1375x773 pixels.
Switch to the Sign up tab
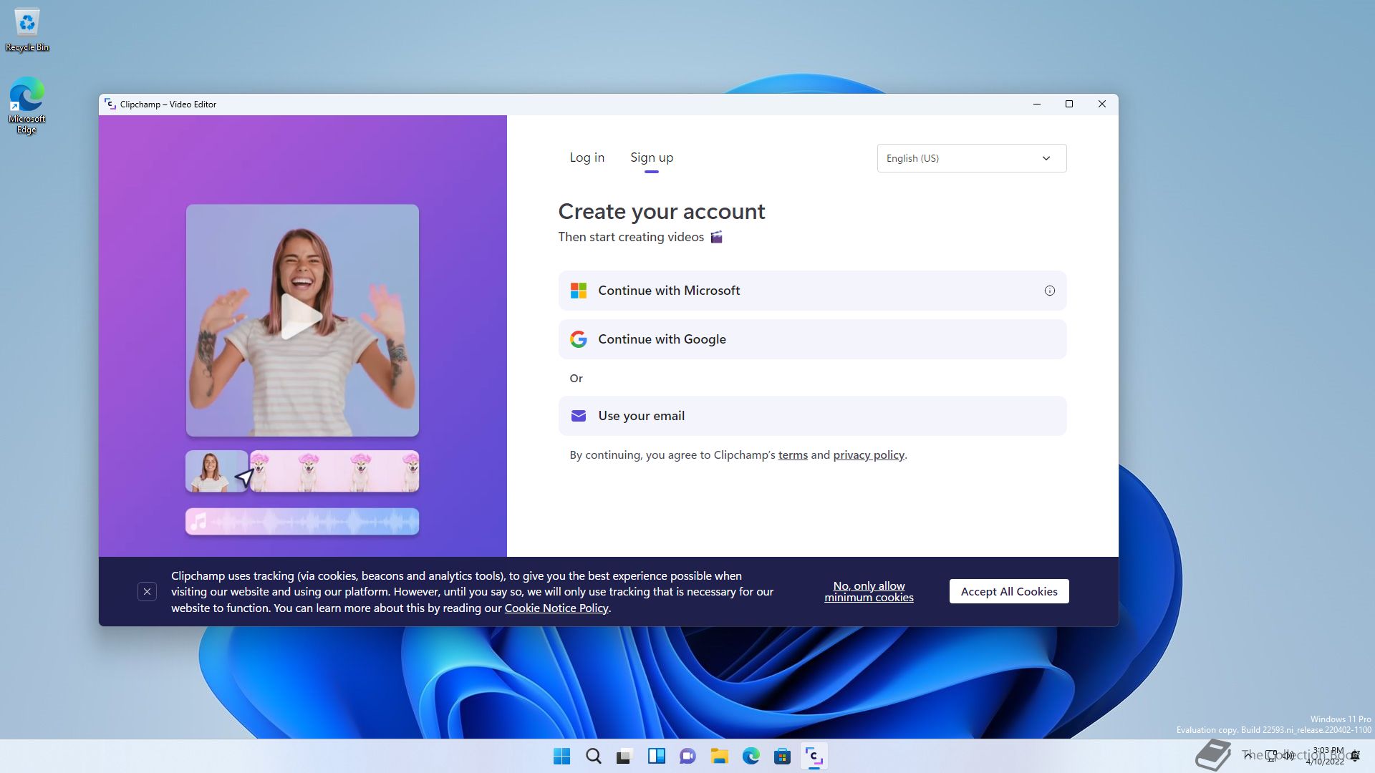[x=652, y=157]
